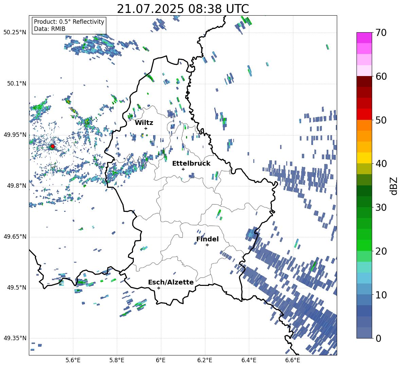Image resolution: width=402 pixels, height=367 pixels.
Task: Click the colorbar tick label 70
Action: coord(381,33)
